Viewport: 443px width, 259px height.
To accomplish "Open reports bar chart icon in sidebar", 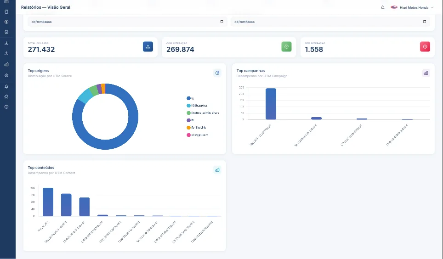I will pos(6,64).
